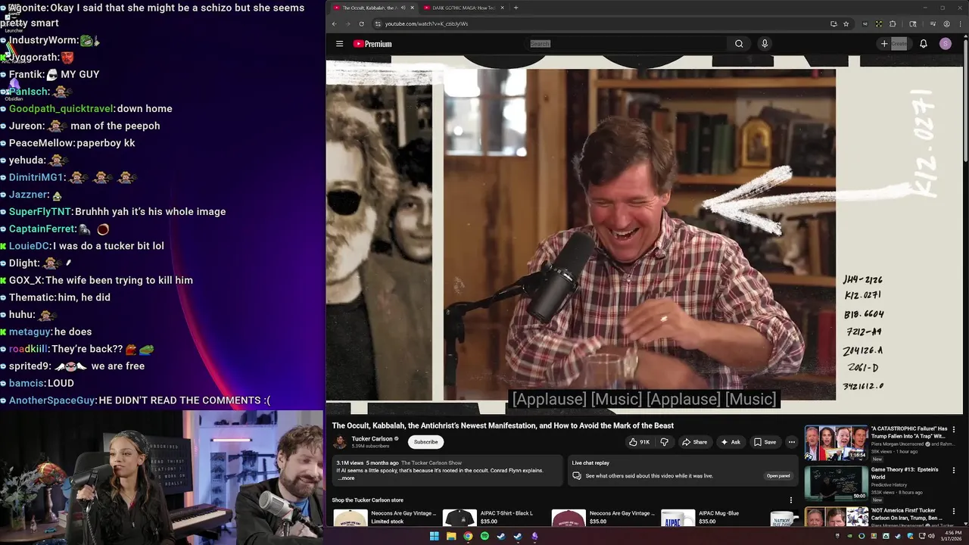Save the video to a playlist
This screenshot has height=545, width=969.
765,442
